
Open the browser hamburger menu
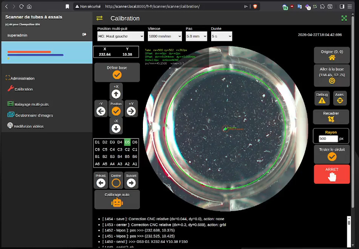(x=350, y=6)
